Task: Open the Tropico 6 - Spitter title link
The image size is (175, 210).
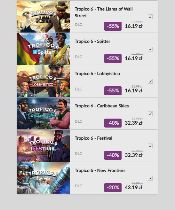Action: (x=92, y=41)
